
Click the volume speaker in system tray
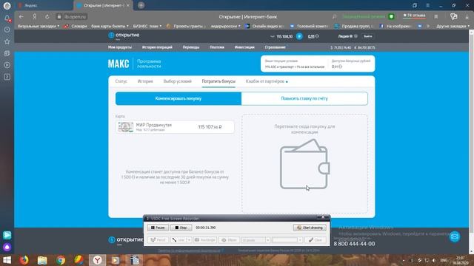click(x=434, y=260)
